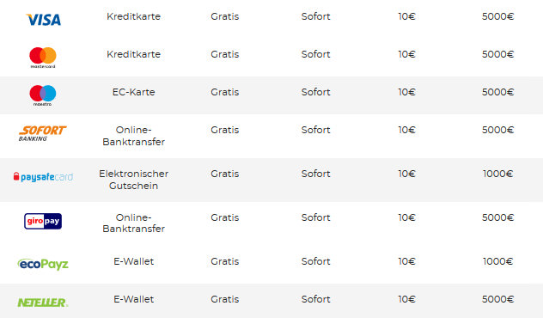
Task: Choose the Maestro logo
Action: coord(43,95)
